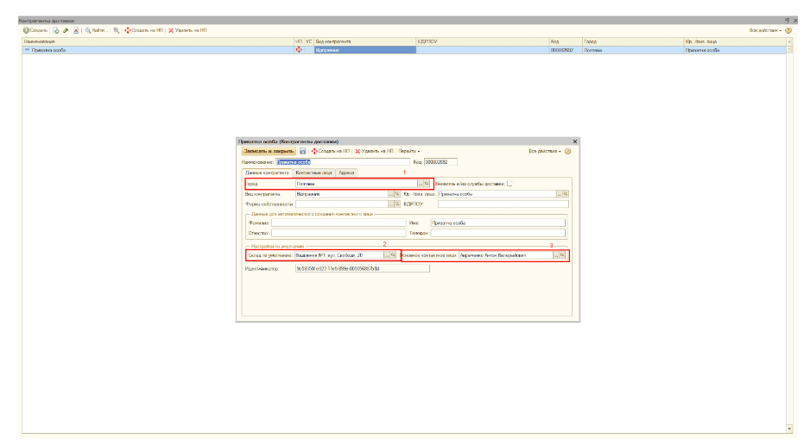Viewport: 810px width, 445px height.
Task: Expand Все действия menu in dialog
Action: [x=545, y=151]
